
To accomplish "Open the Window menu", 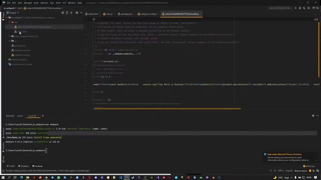I will pyautogui.click(x=72, y=3).
